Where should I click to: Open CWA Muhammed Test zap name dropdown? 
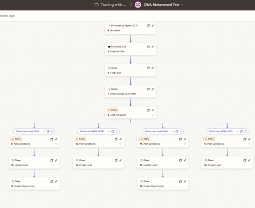(183, 5)
